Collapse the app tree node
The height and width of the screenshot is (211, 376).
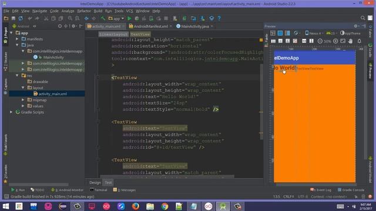coord(11,33)
